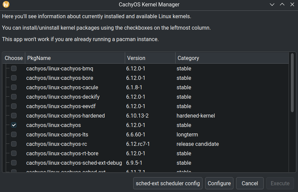
Task: Open sched-ext scheduler config
Action: click(168, 184)
